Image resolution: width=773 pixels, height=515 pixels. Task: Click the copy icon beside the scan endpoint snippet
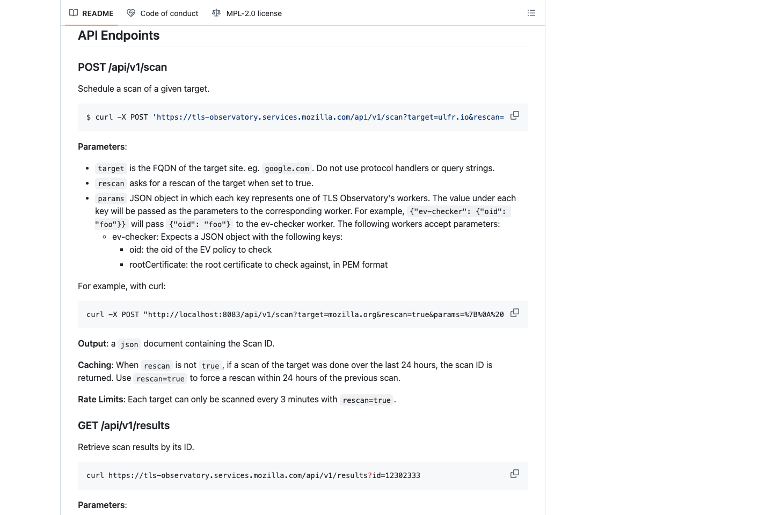click(515, 115)
